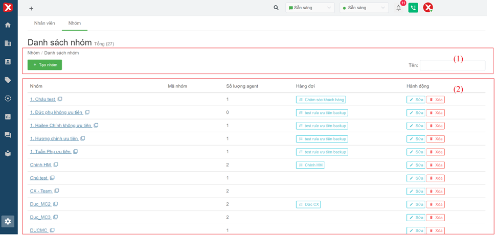Click the green phone call icon
Image resolution: width=498 pixels, height=235 pixels.
[x=413, y=8]
